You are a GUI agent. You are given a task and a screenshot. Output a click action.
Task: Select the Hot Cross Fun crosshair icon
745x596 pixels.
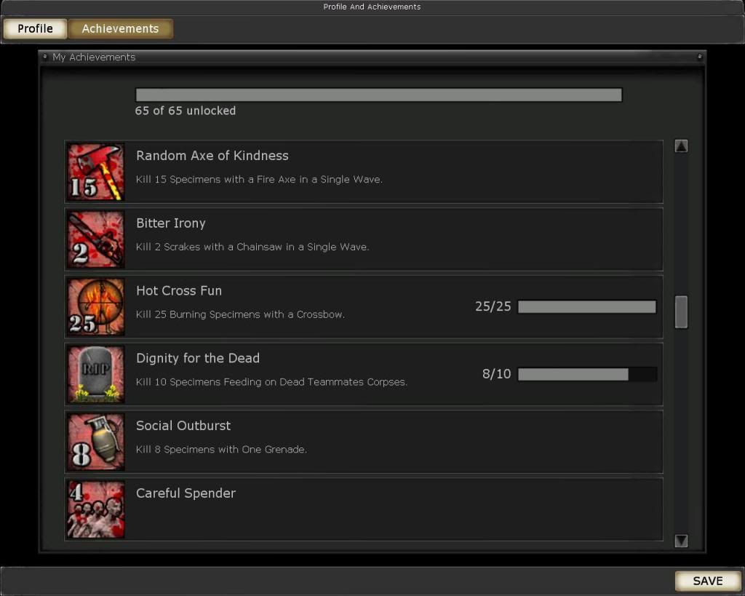click(x=95, y=306)
